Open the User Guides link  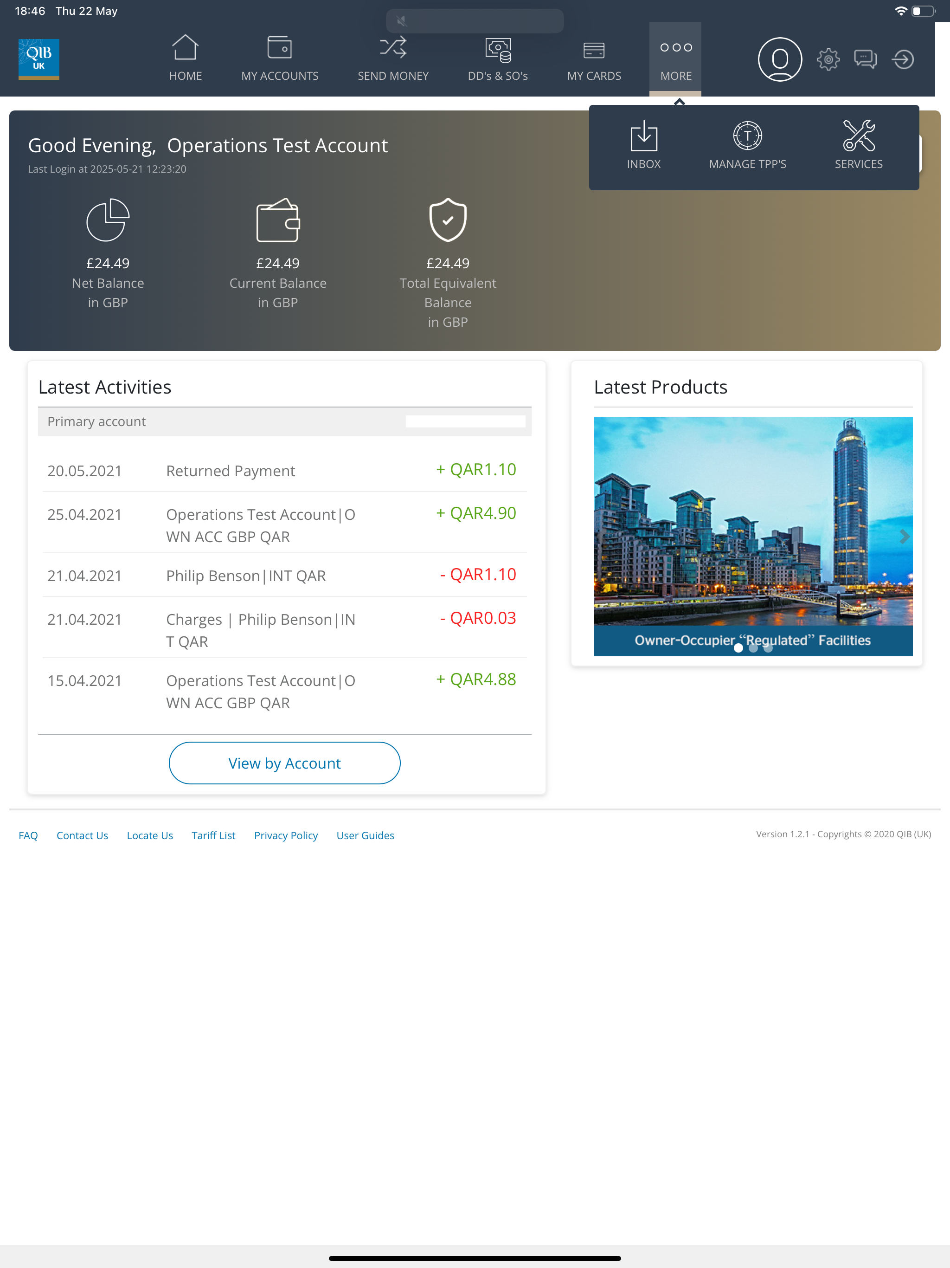[x=365, y=835]
